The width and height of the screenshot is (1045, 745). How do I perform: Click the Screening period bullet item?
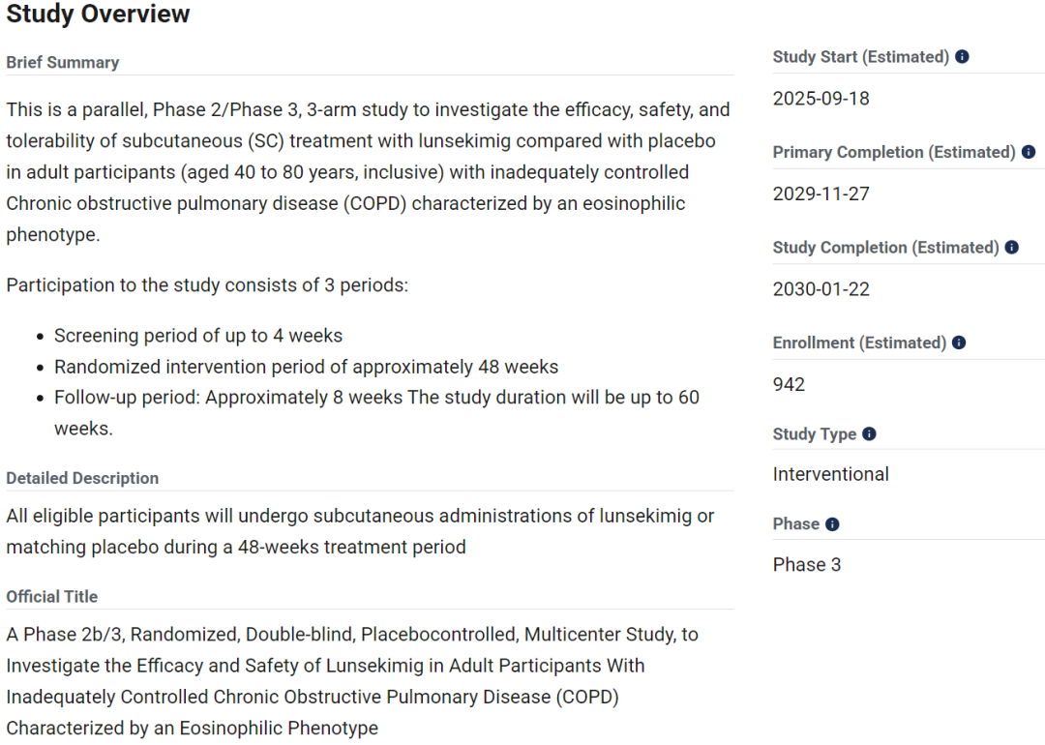[x=198, y=336]
